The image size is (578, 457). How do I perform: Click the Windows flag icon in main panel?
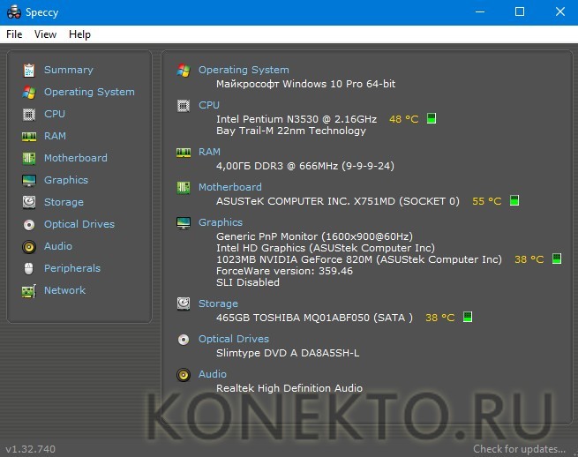[184, 70]
